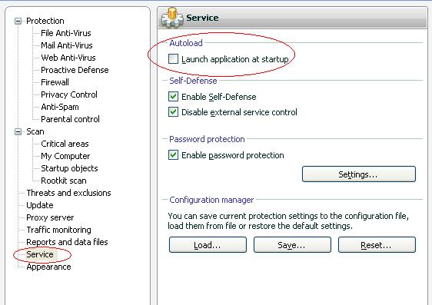This screenshot has width=432, height=305.
Task: Select Critical areas scan item
Action: [x=65, y=144]
